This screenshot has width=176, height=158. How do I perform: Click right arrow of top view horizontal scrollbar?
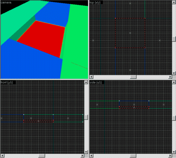(x=170, y=77)
